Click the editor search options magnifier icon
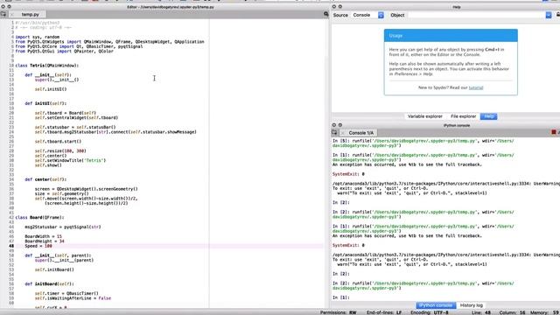The height and width of the screenshot is (315, 560). 325,14
